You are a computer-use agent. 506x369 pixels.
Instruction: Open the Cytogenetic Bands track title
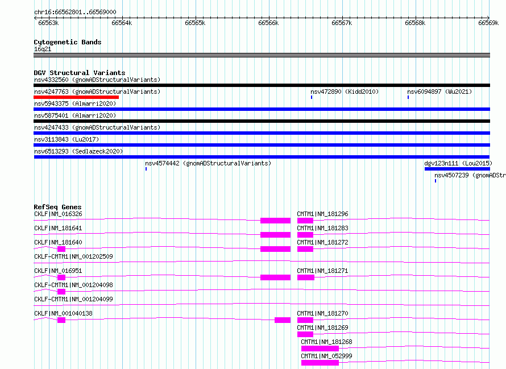(x=68, y=42)
